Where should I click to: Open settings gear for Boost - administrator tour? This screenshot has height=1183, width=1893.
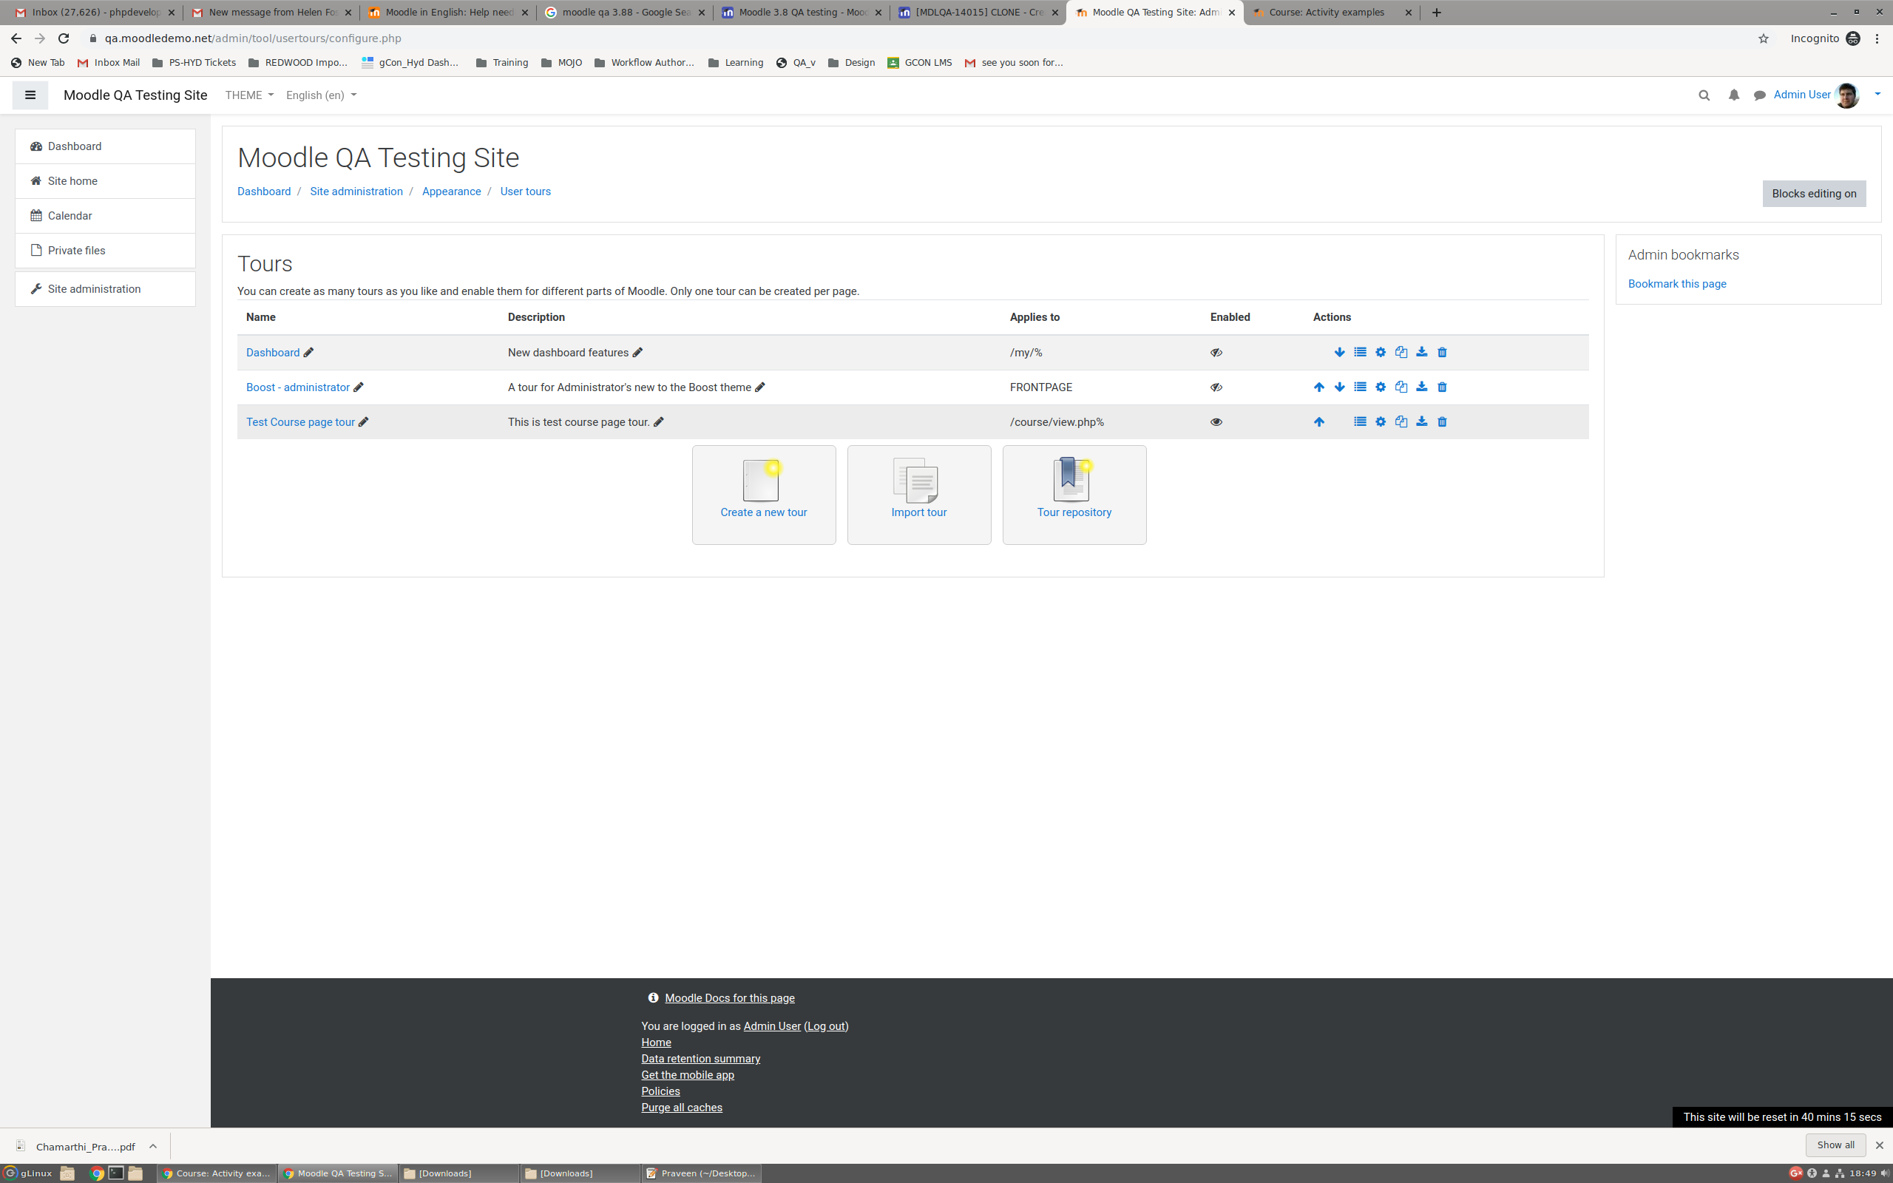click(x=1381, y=387)
